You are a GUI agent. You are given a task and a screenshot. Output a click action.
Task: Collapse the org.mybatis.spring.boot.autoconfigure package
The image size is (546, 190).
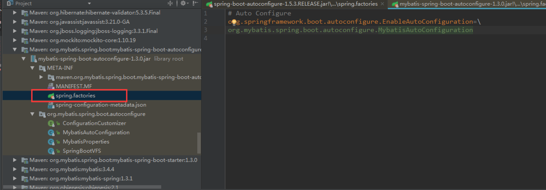(x=32, y=114)
